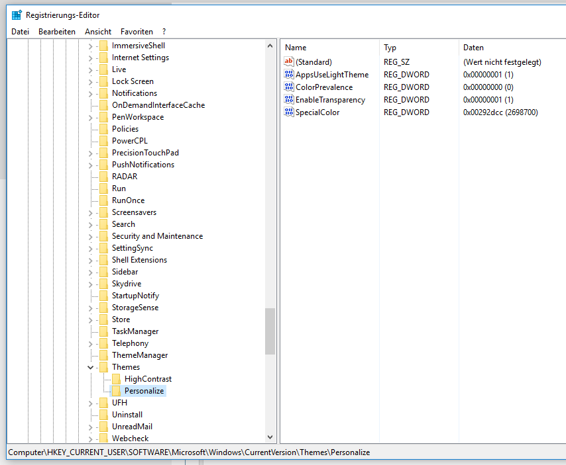This screenshot has width=566, height=465.
Task: Click the TaskManager folder icon
Action: point(103,331)
